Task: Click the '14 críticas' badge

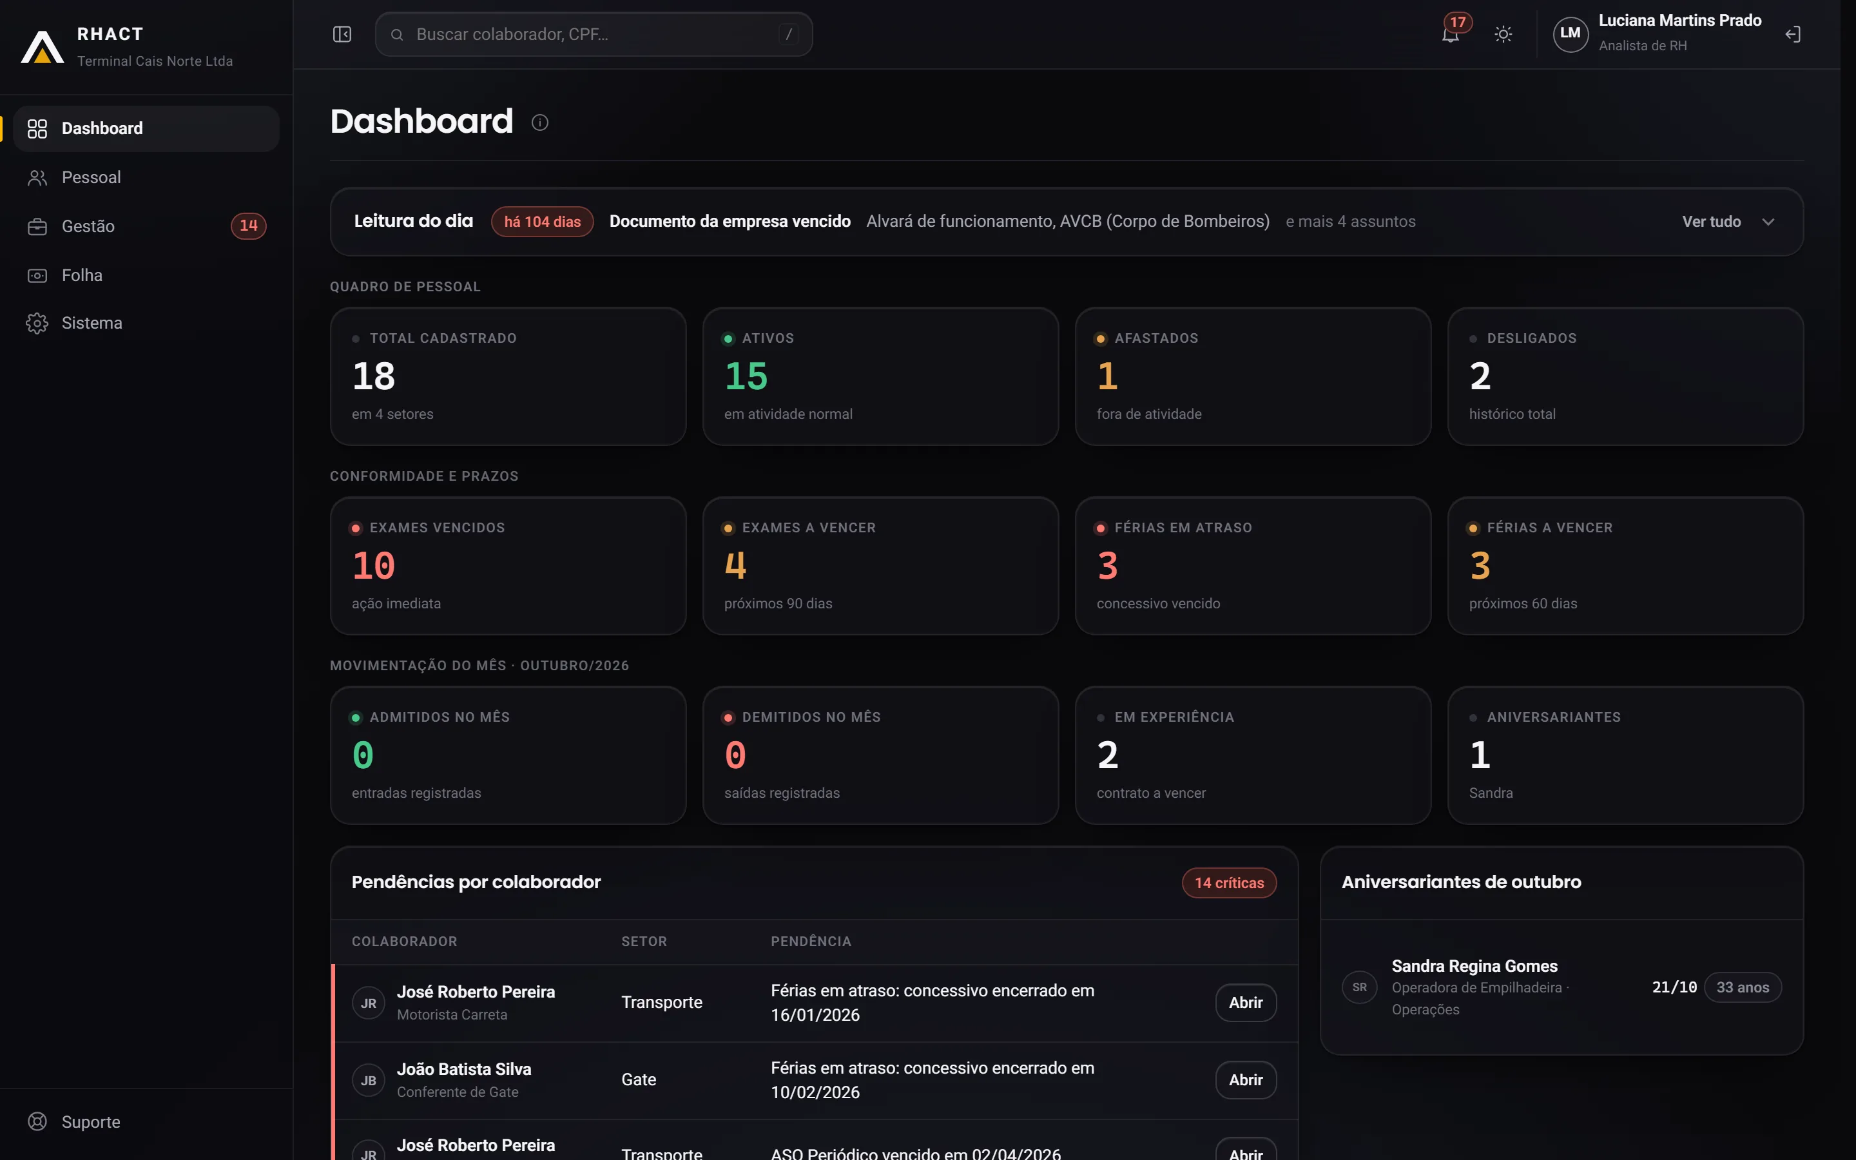Action: click(1229, 883)
